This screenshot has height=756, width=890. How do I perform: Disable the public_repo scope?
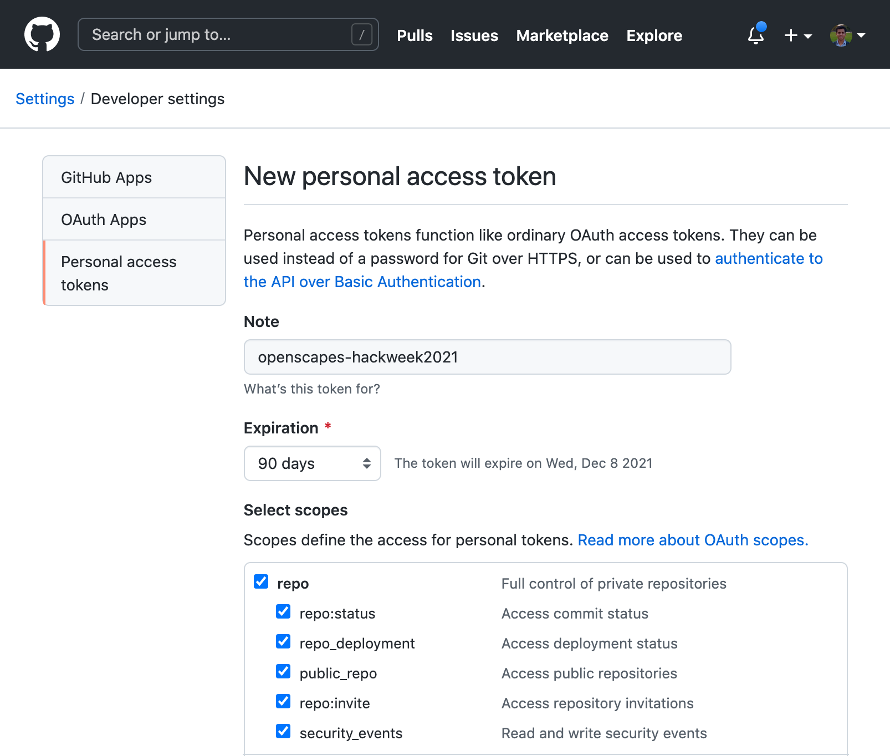[283, 671]
